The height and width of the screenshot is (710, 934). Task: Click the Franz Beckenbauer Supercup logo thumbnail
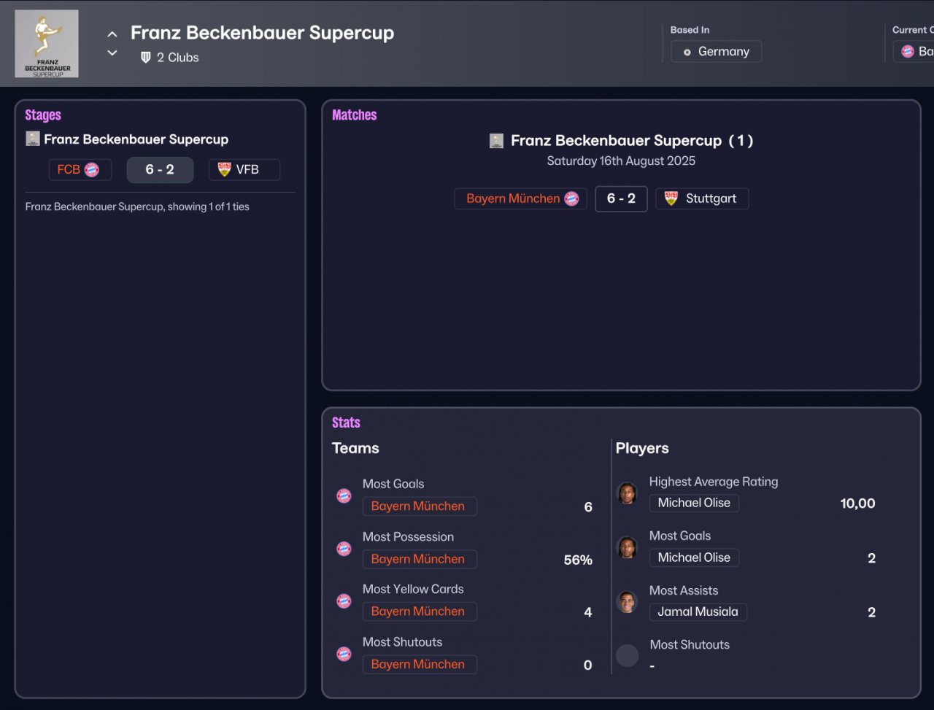(x=47, y=44)
